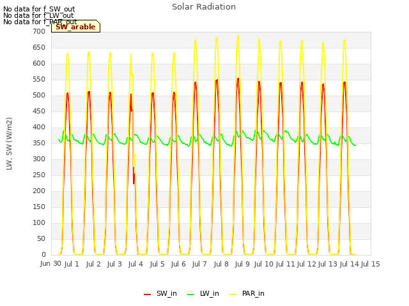This screenshot has height=306, width=409.
Task: Click the Jul 12 x-axis tick label
Action: [306, 264]
